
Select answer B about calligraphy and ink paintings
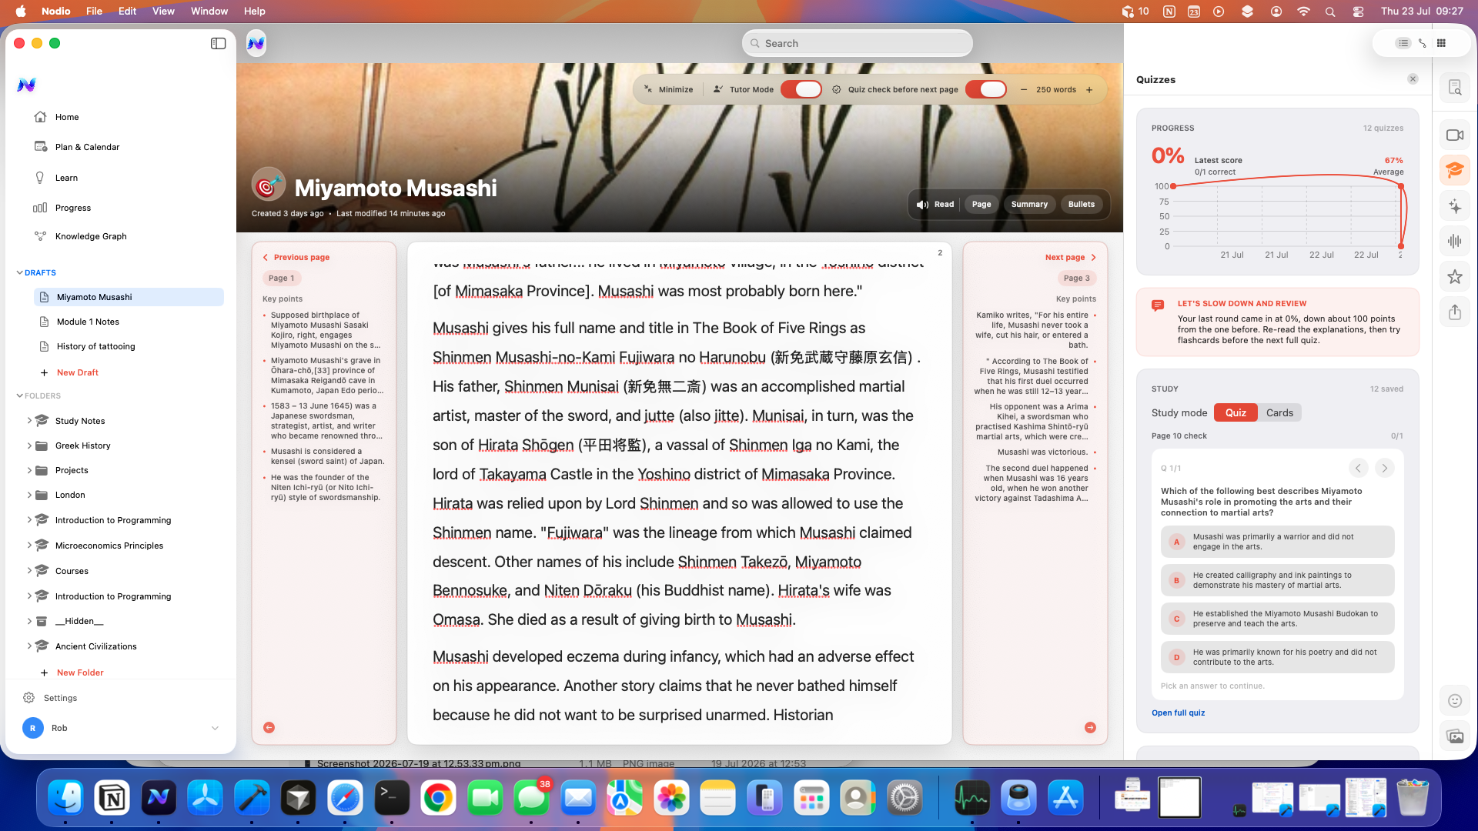(1277, 580)
